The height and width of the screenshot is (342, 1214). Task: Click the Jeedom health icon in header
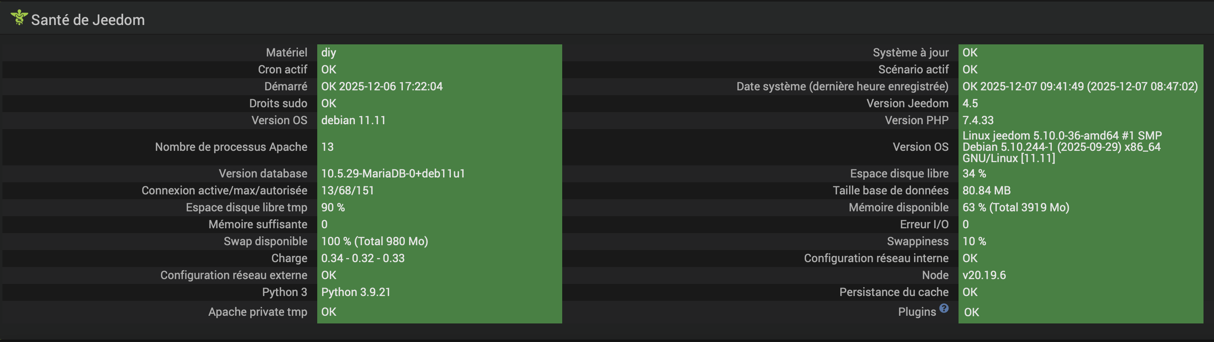pyautogui.click(x=19, y=18)
